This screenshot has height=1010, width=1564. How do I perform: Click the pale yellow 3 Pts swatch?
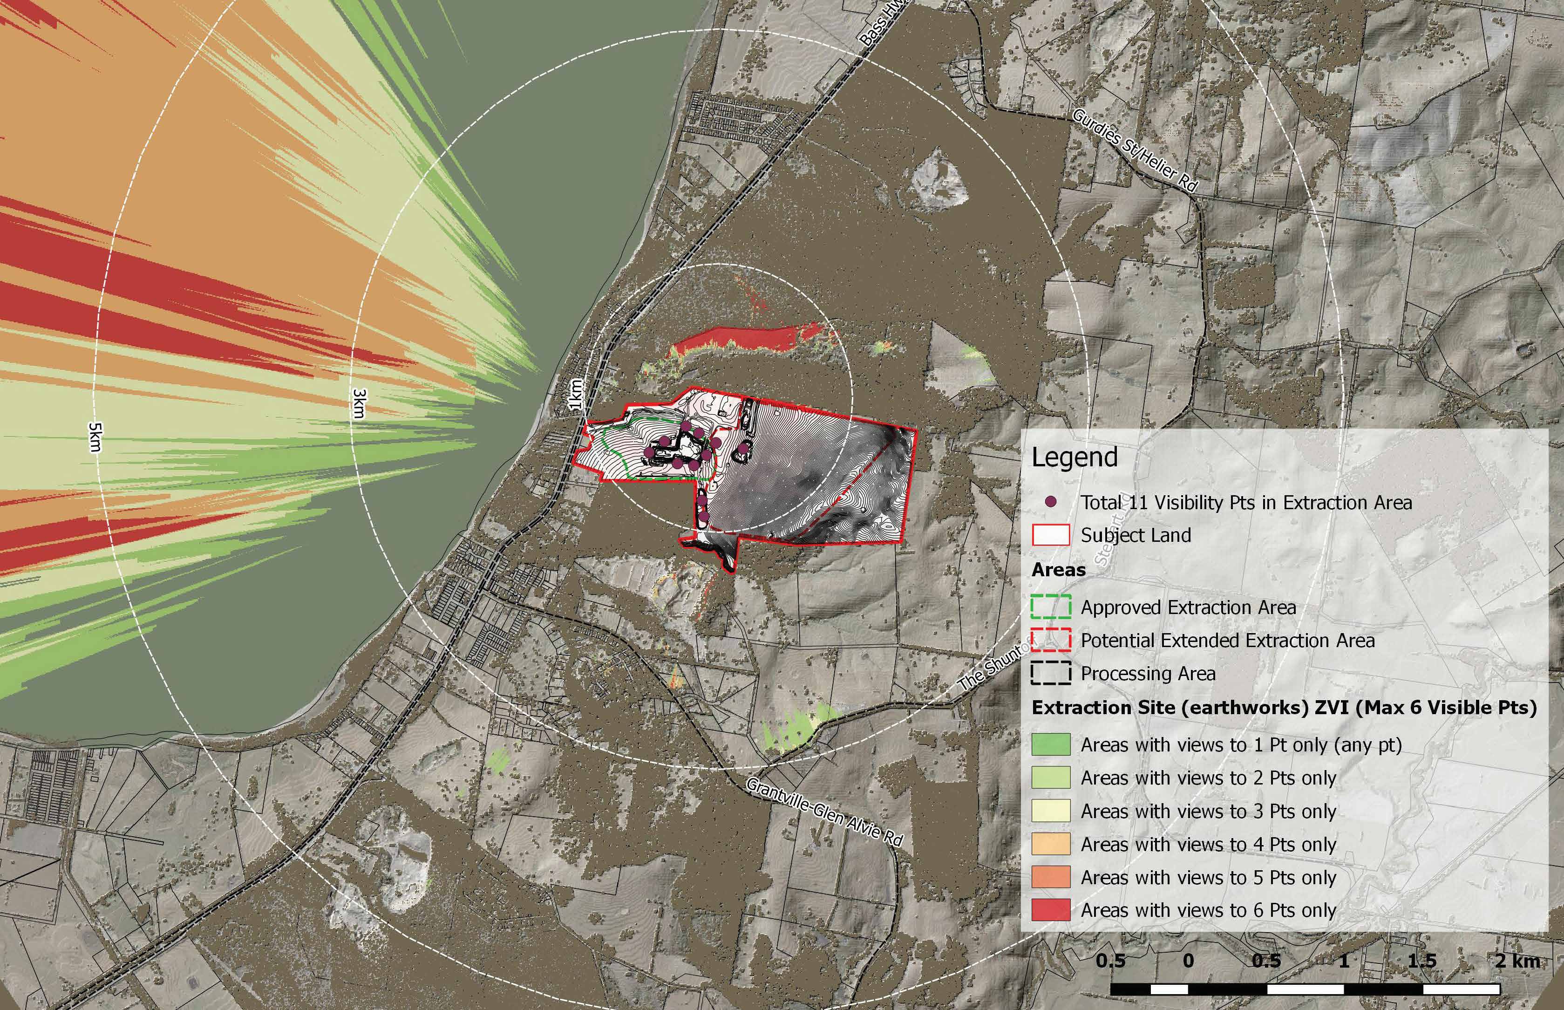point(1051,811)
